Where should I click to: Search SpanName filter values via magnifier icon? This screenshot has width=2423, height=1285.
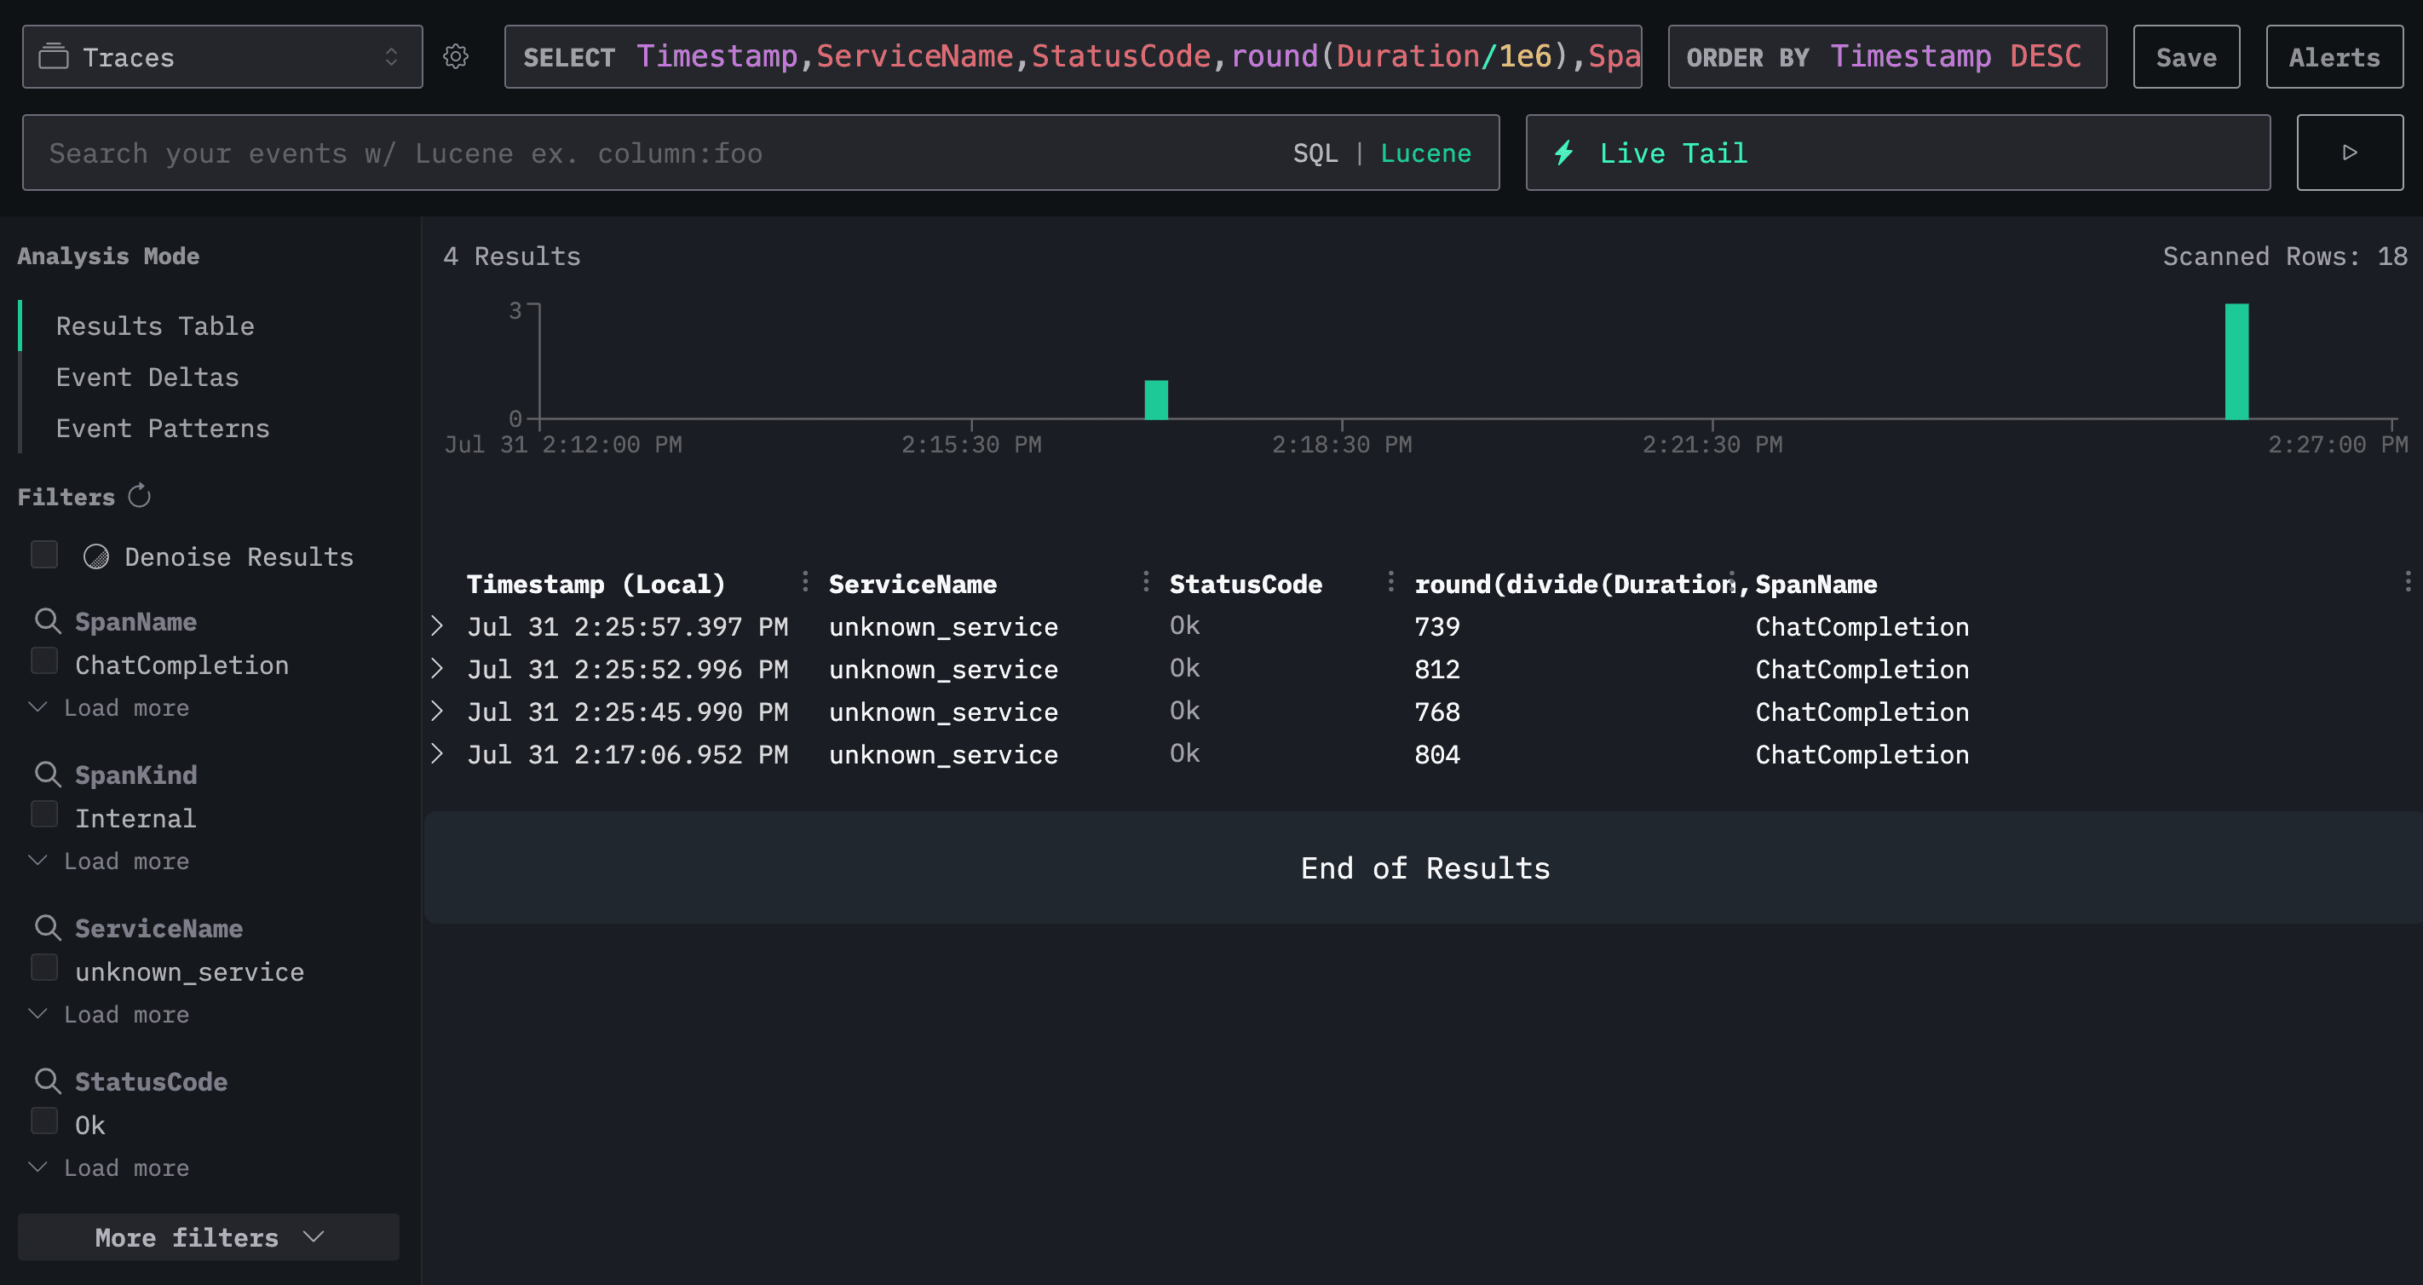pyautogui.click(x=48, y=621)
